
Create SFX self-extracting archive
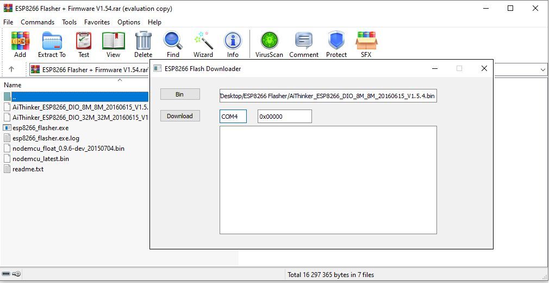tap(366, 44)
